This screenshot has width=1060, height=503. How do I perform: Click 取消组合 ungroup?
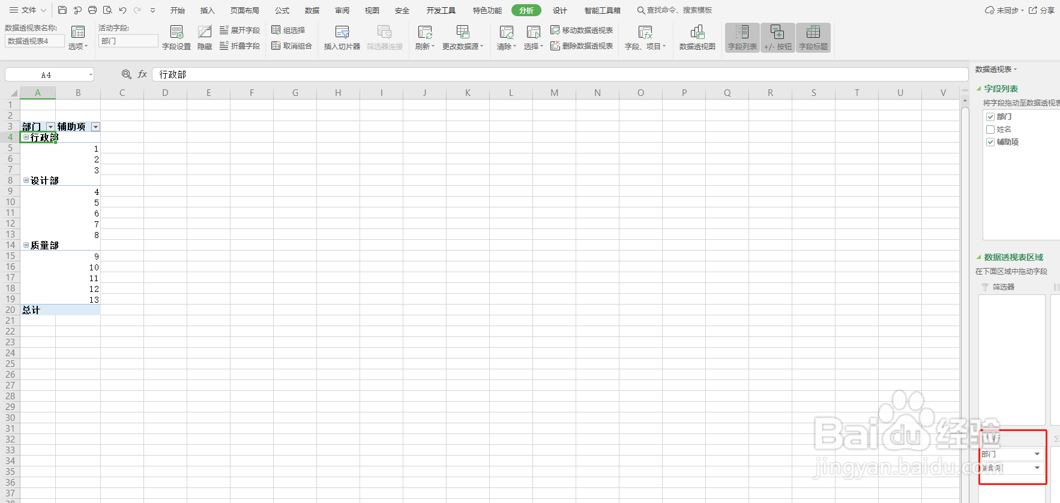pos(292,46)
